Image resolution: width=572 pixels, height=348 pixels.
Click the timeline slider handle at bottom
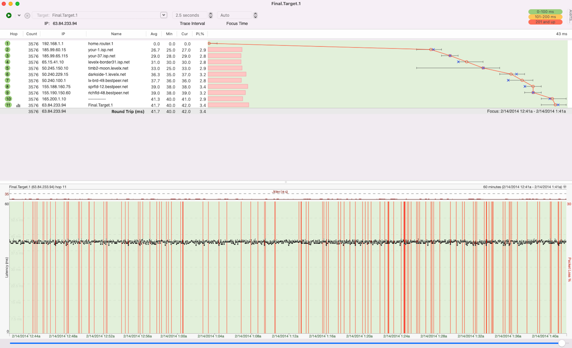562,343
